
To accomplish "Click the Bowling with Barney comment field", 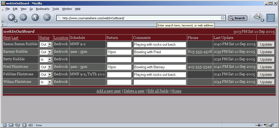I will click(x=160, y=67).
